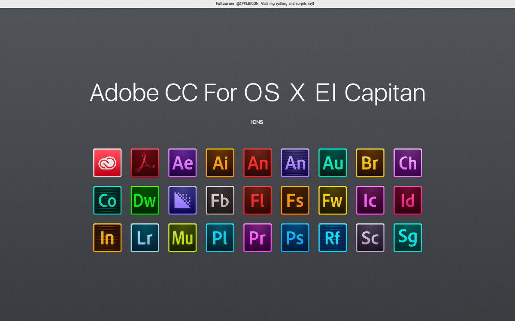
Task: Select the orange Fs icon
Action: click(x=295, y=200)
